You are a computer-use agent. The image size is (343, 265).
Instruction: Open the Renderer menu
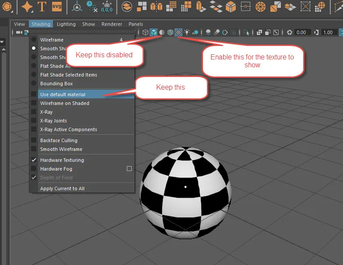point(112,24)
